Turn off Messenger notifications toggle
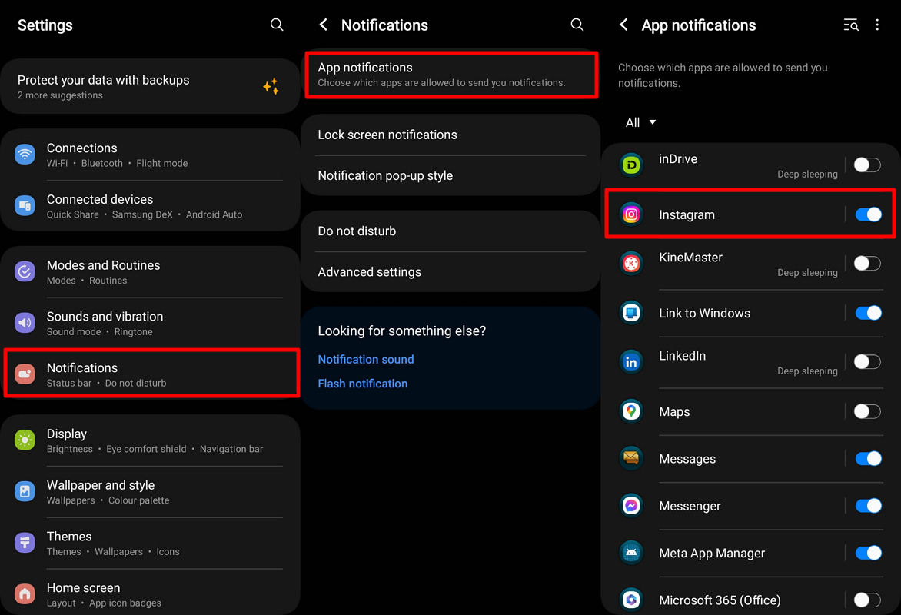 tap(868, 506)
